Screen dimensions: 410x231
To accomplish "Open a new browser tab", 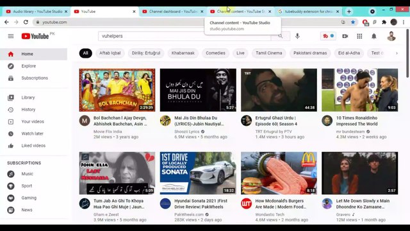I will pyautogui.click(x=348, y=12).
